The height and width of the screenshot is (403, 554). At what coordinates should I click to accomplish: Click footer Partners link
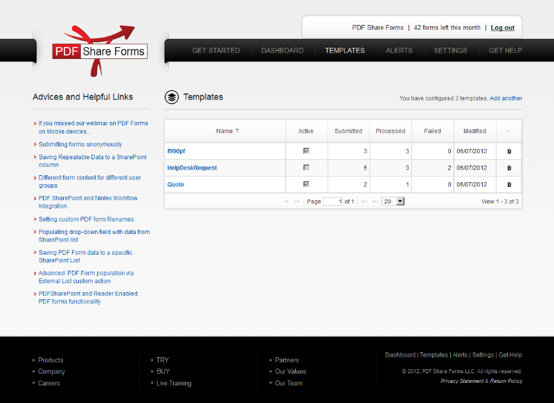[287, 360]
